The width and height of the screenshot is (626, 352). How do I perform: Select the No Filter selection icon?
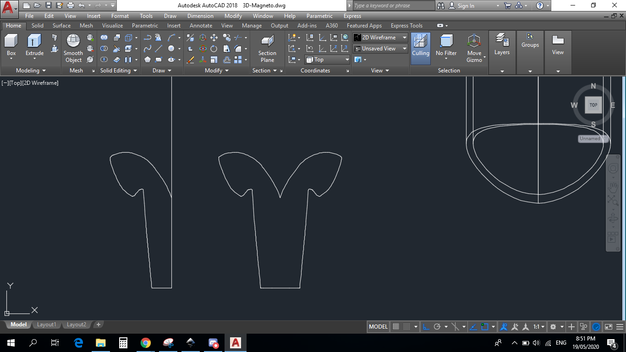pos(446,45)
